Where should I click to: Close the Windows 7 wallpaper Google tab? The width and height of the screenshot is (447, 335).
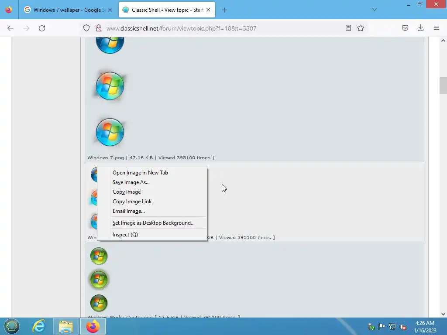pos(110,10)
